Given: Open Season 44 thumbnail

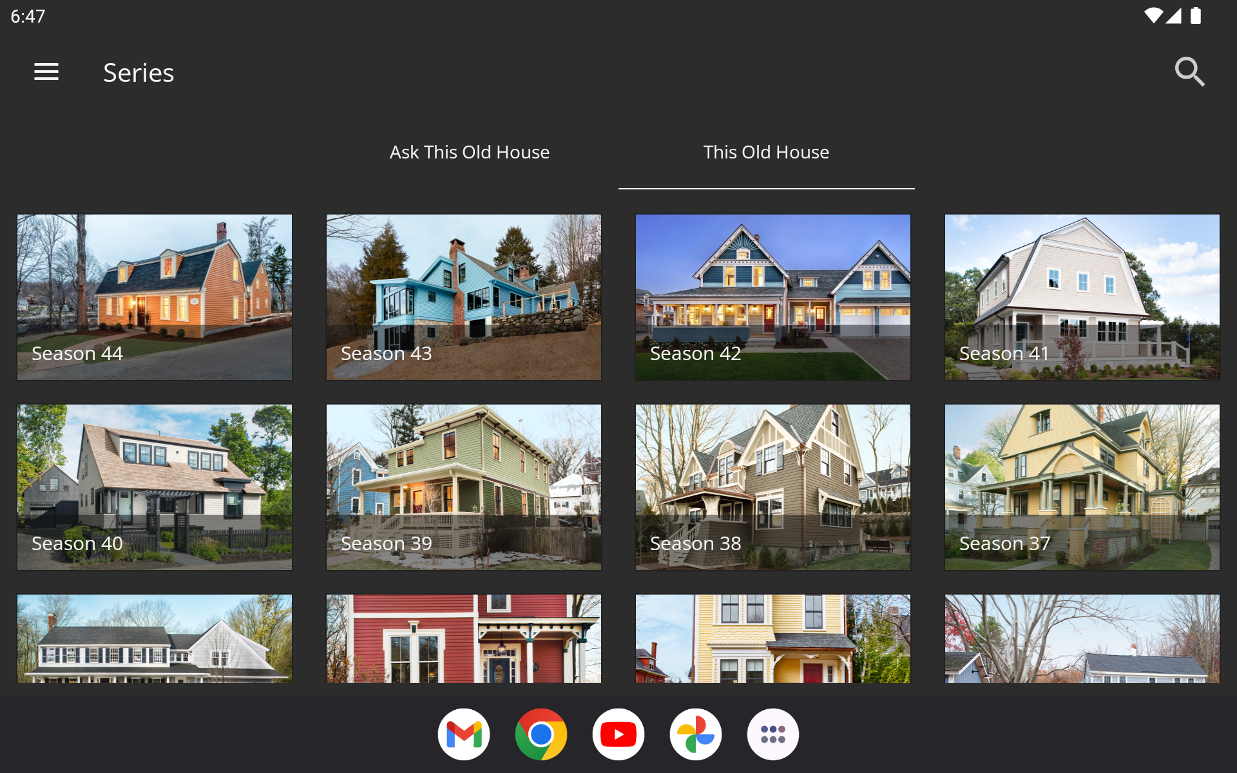Looking at the screenshot, I should pos(155,298).
